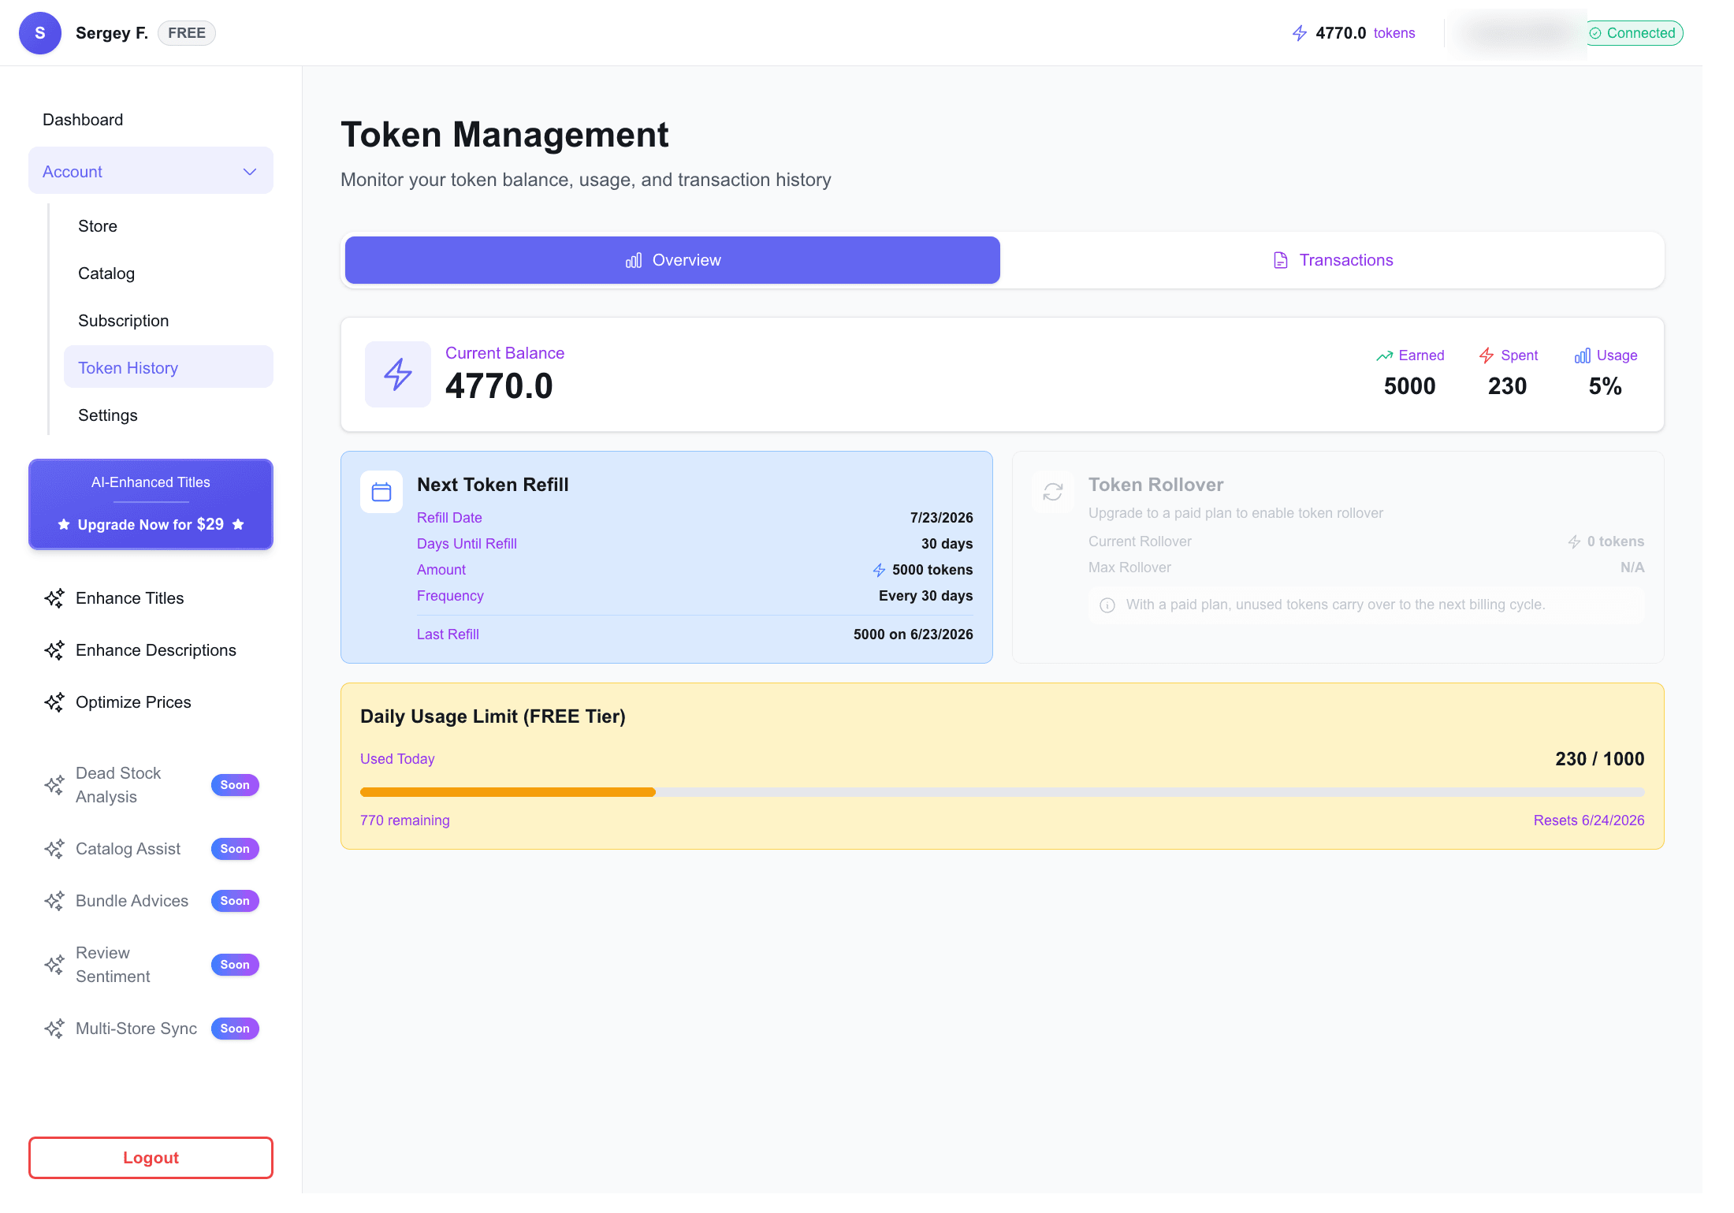
Task: Click sparkle icon next to Optimize Prices
Action: 54,702
